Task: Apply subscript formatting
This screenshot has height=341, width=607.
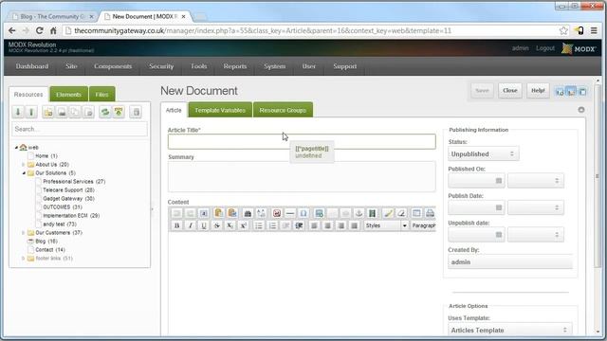Action: [230, 225]
